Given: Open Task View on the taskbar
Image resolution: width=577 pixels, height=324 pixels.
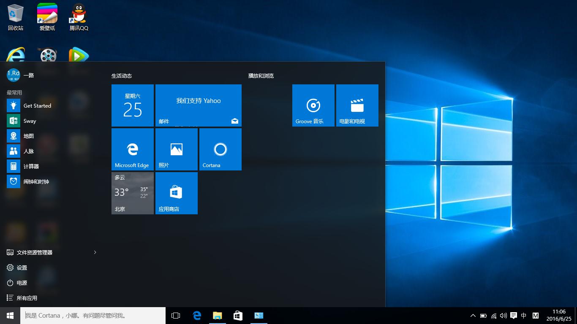Looking at the screenshot, I should pos(175,315).
